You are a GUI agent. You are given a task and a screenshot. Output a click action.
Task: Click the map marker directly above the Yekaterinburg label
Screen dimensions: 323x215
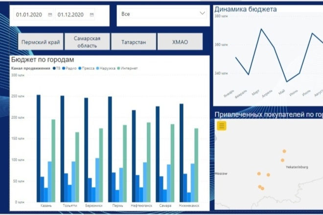click(x=283, y=160)
